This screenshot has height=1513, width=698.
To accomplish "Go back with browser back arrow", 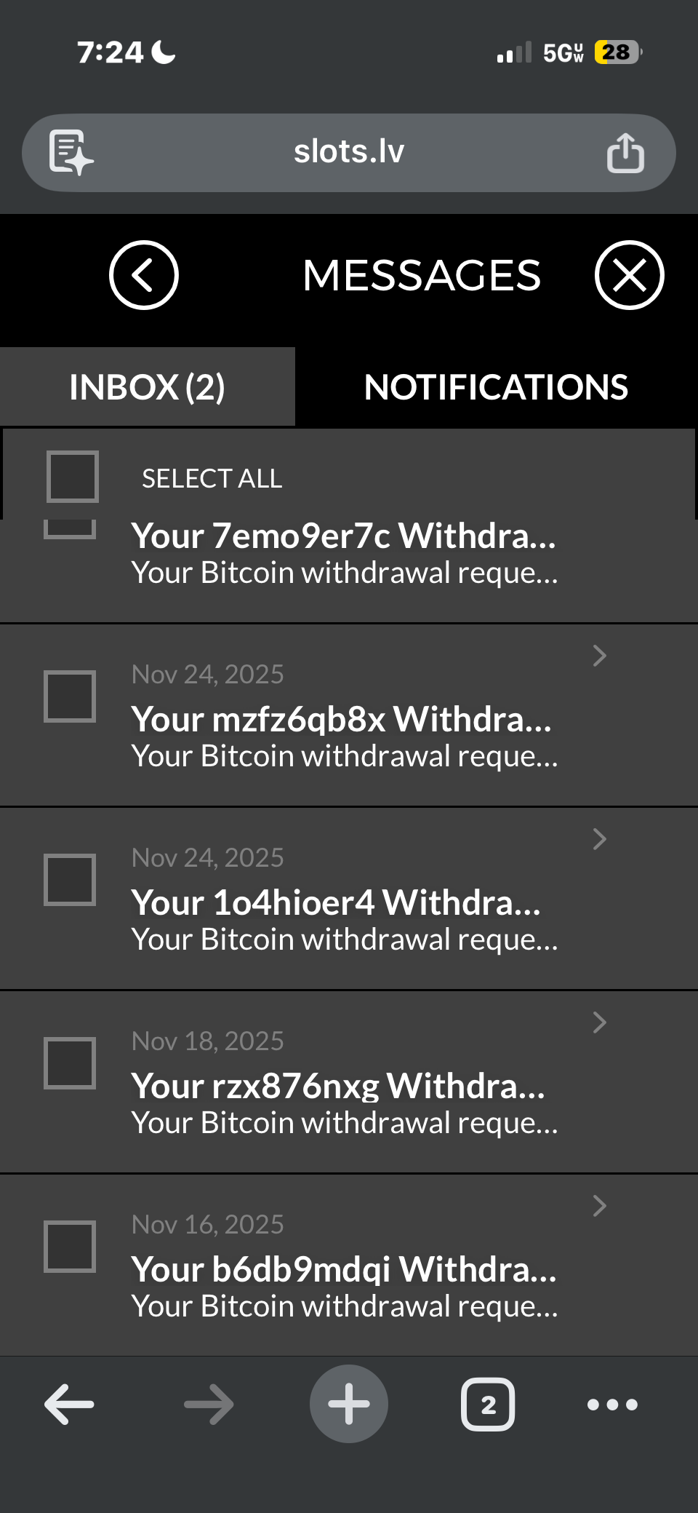I will (69, 1404).
